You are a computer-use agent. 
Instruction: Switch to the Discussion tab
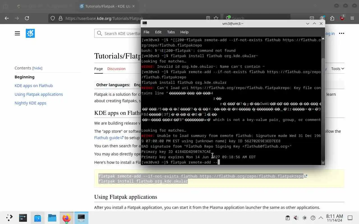[116, 69]
